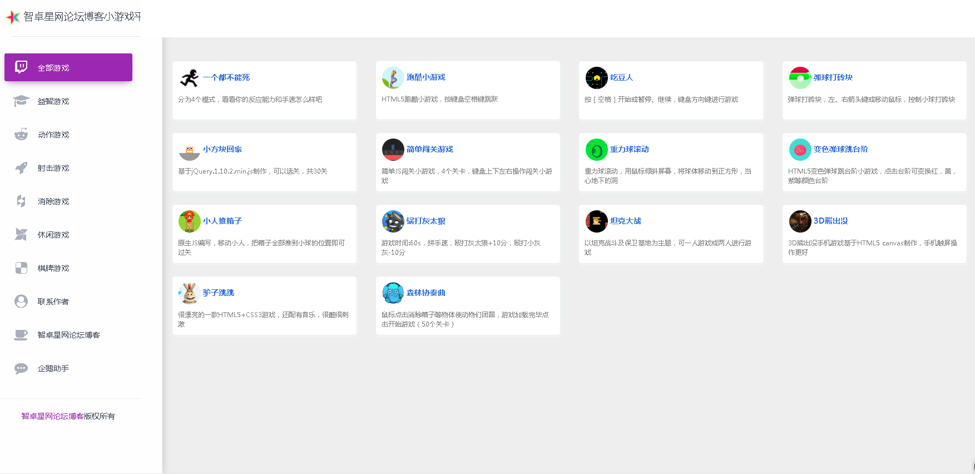This screenshot has height=474, width=975.
Task: Select 全部游戏 in the sidebar
Action: coord(68,68)
